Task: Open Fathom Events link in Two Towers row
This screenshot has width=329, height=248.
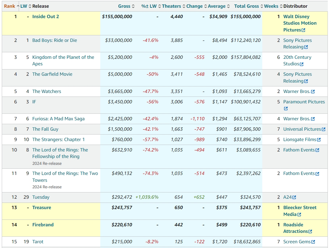Action: click(299, 173)
